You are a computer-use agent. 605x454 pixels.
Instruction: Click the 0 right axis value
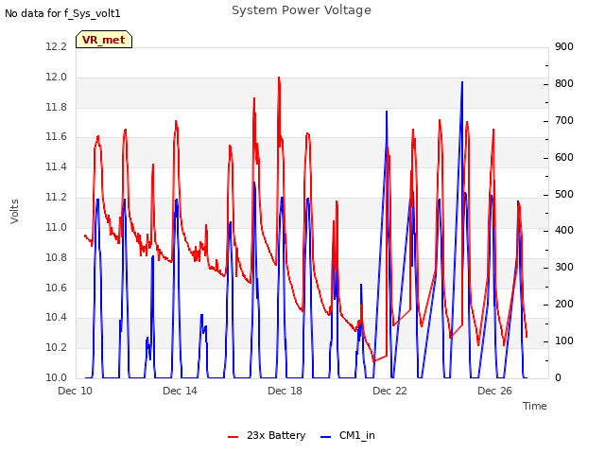(558, 377)
